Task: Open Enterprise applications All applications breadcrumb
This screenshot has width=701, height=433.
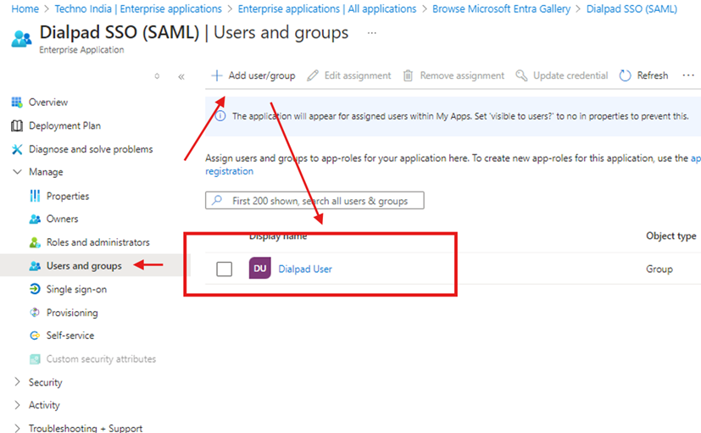Action: click(x=327, y=9)
